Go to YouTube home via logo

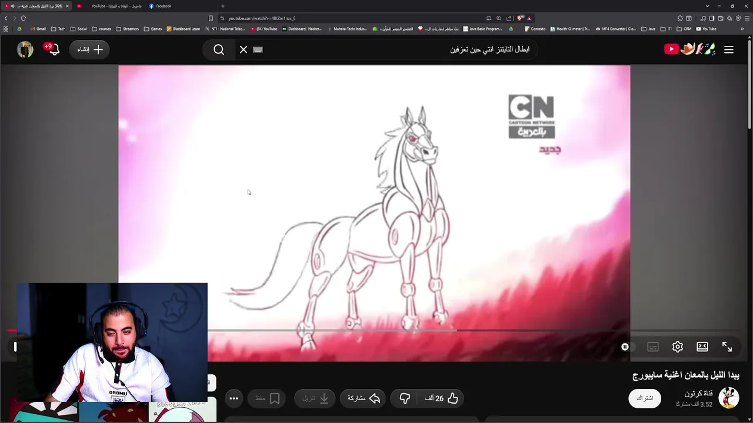tap(690, 49)
